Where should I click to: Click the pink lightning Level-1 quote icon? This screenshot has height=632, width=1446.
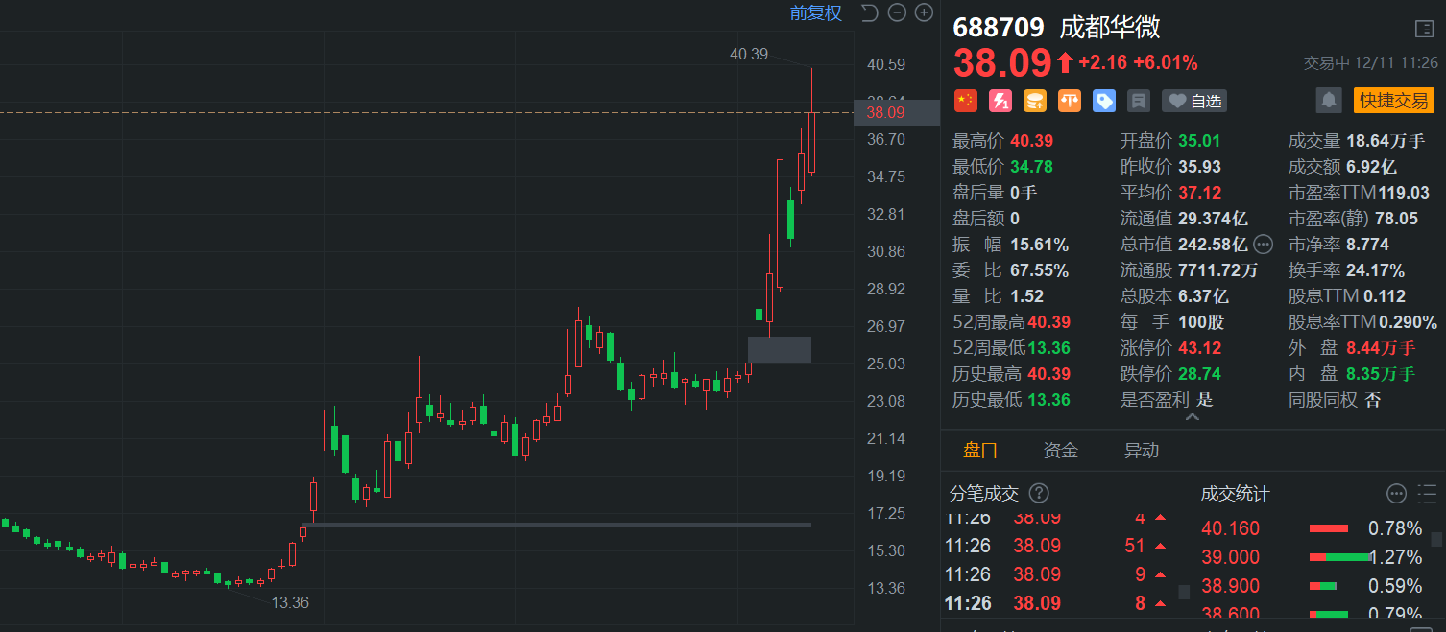click(1000, 101)
